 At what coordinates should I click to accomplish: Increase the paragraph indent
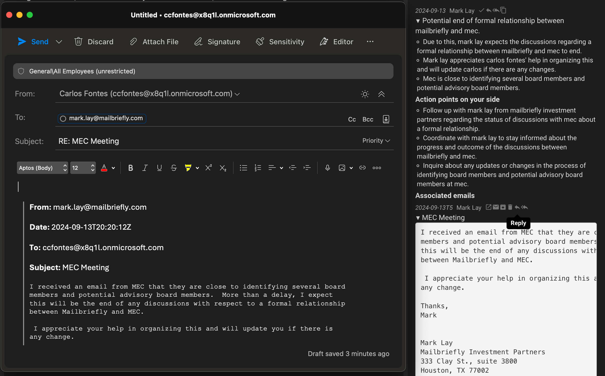click(x=307, y=168)
